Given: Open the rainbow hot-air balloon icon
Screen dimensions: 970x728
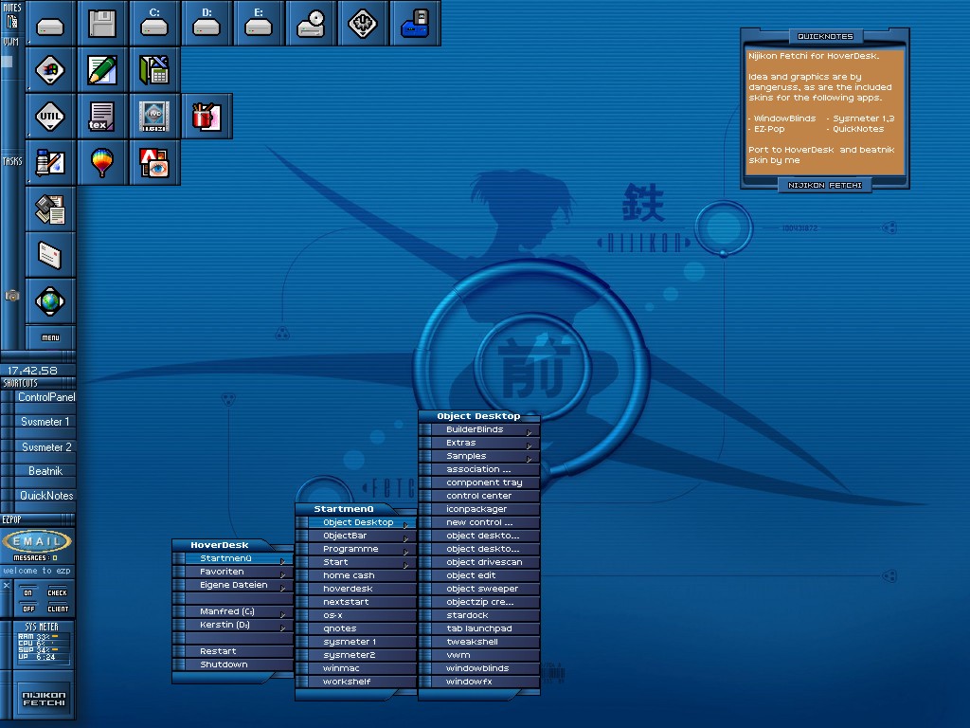Looking at the screenshot, I should [102, 162].
